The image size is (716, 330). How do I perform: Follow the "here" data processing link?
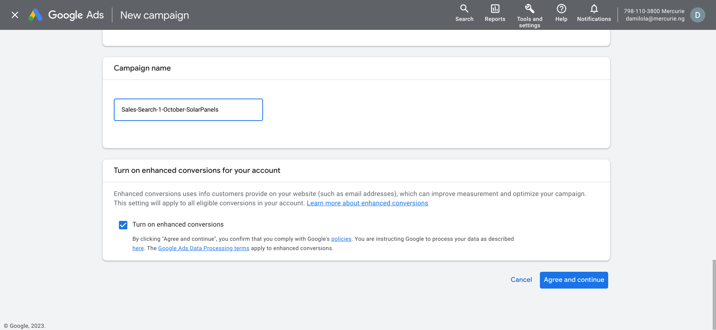138,248
